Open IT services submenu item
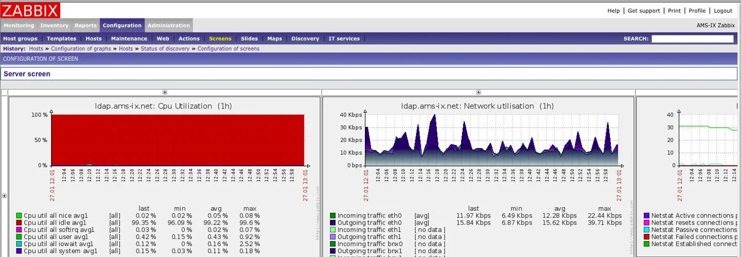 click(344, 39)
